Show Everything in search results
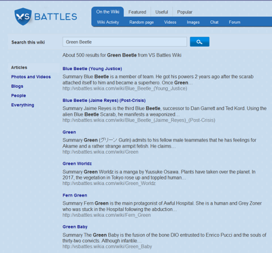Viewport: 272px width, 253px height. [x=22, y=105]
